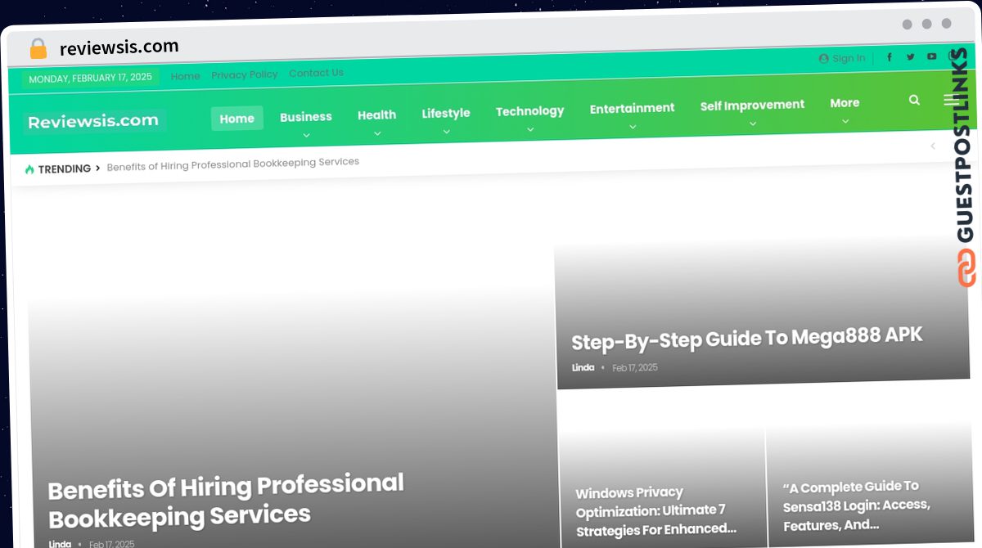Open Benefits Of Hiring Professional Bookkeeping article
The height and width of the screenshot is (548, 982).
[226, 500]
